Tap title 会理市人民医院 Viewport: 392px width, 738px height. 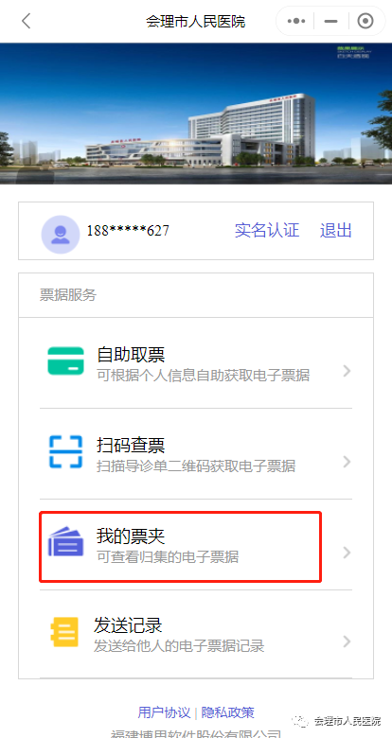click(196, 22)
